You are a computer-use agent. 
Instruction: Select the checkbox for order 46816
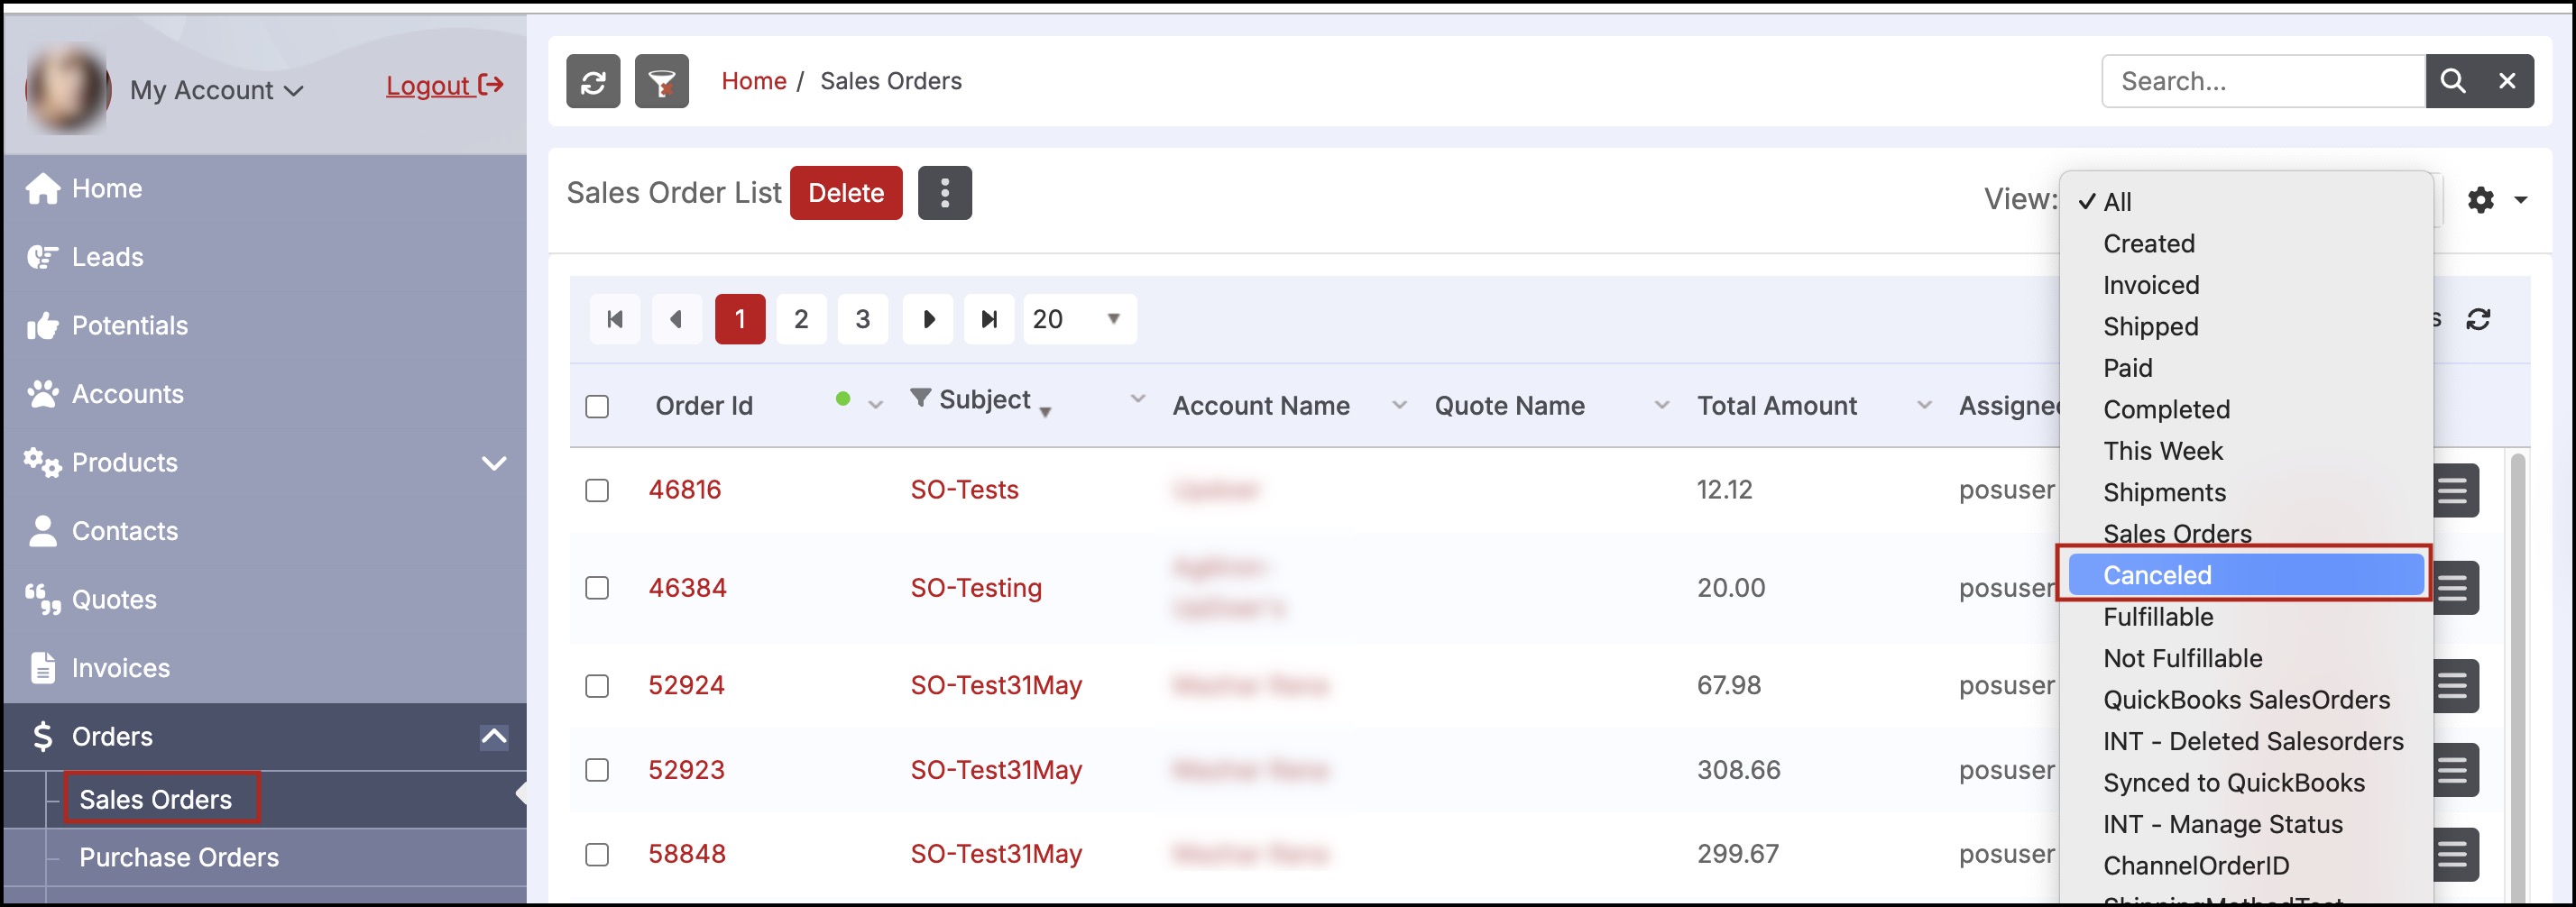(x=597, y=490)
